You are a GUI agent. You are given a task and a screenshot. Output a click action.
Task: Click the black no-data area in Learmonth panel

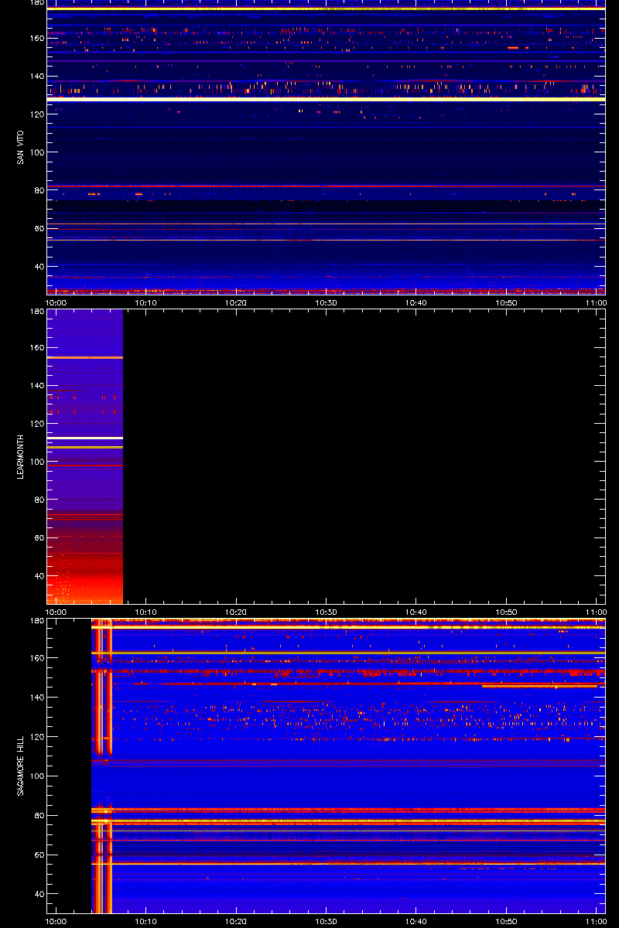point(364,456)
